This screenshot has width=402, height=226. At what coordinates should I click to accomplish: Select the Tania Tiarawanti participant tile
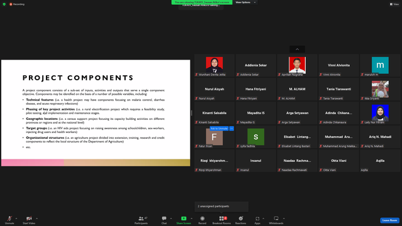point(339,89)
